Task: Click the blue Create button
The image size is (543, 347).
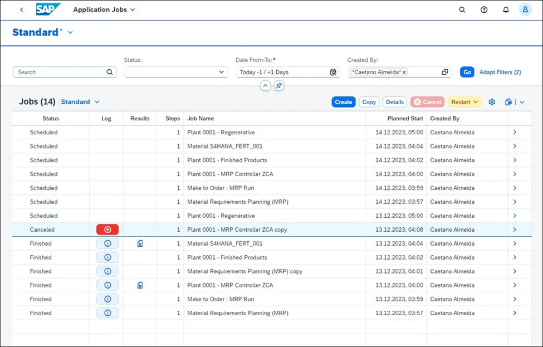Action: 343,102
